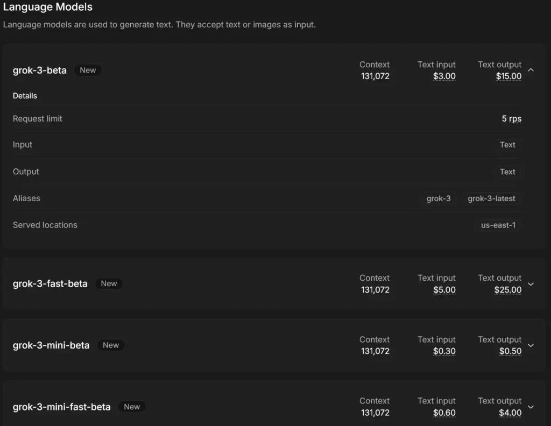This screenshot has height=426, width=551.
Task: Click grok-3-fast-beta $5.00 input price
Action: pyautogui.click(x=444, y=290)
